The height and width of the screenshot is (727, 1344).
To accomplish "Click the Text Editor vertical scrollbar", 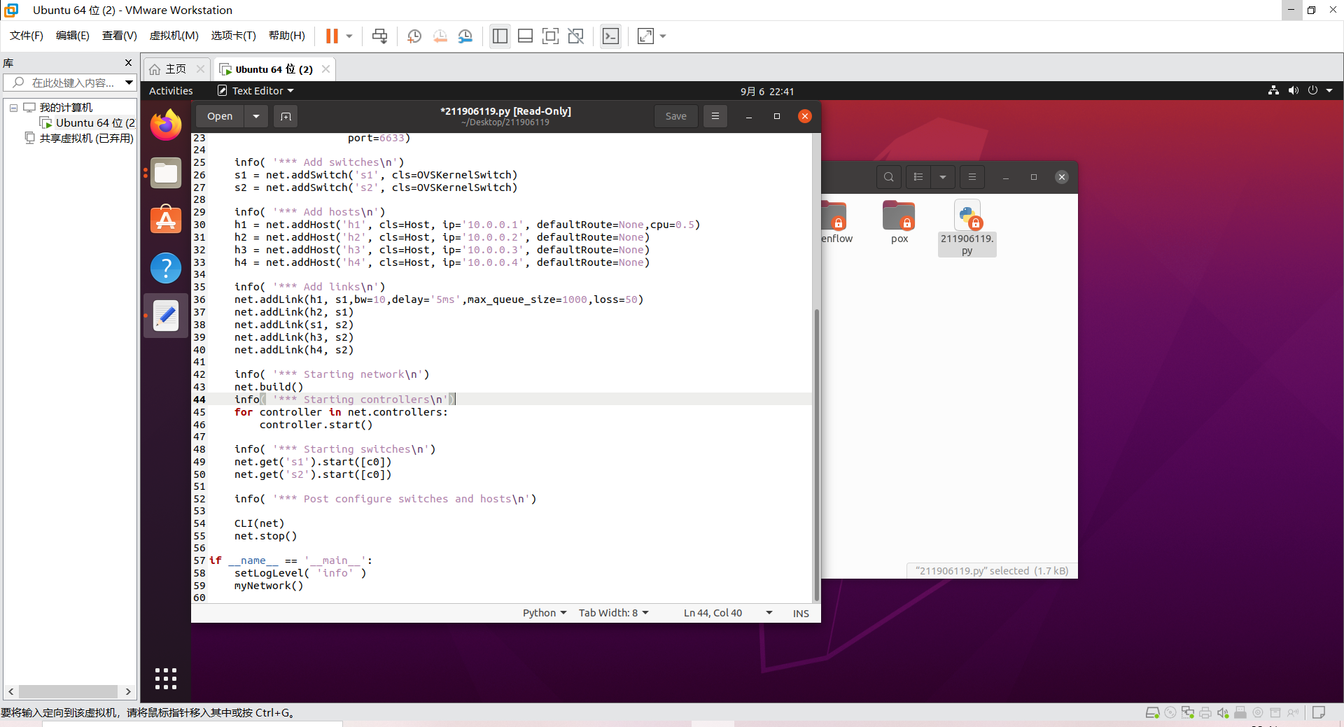I will point(816,455).
